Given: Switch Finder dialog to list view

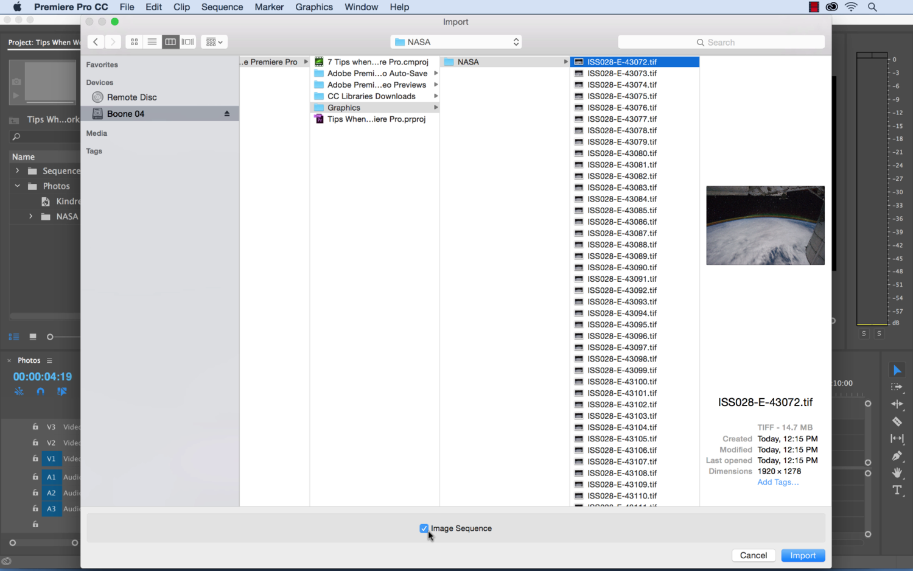Looking at the screenshot, I should (152, 42).
